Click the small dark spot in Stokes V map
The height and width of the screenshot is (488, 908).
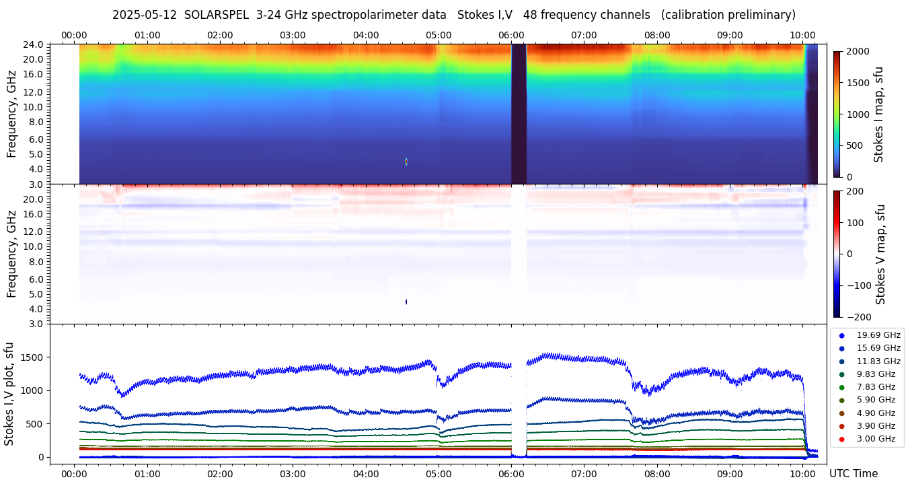pyautogui.click(x=406, y=302)
